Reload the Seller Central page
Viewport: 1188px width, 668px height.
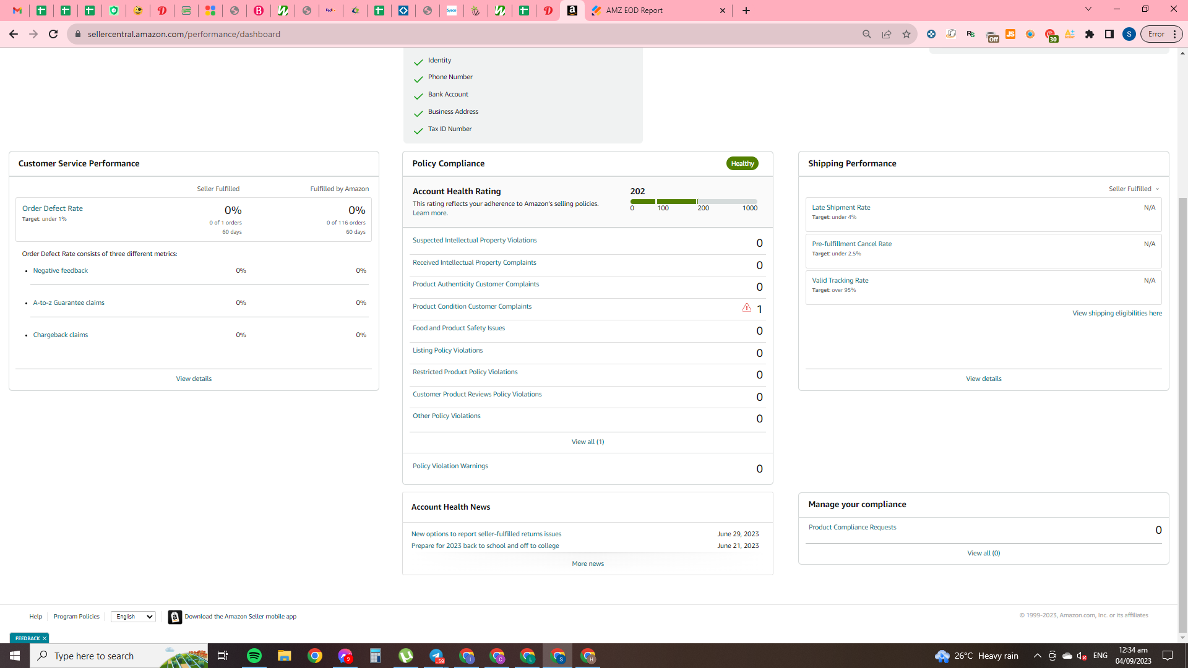[x=53, y=34]
